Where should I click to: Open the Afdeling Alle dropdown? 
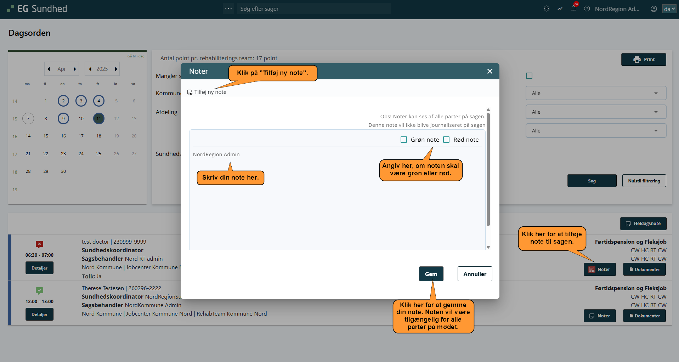[596, 112]
